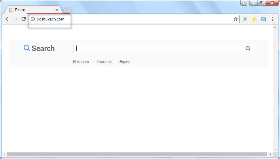Click the browser back arrow
Image resolution: width=280 pixels, height=159 pixels.
7,19
